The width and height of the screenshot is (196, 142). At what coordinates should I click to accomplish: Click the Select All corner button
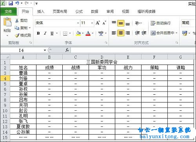pos(5,57)
